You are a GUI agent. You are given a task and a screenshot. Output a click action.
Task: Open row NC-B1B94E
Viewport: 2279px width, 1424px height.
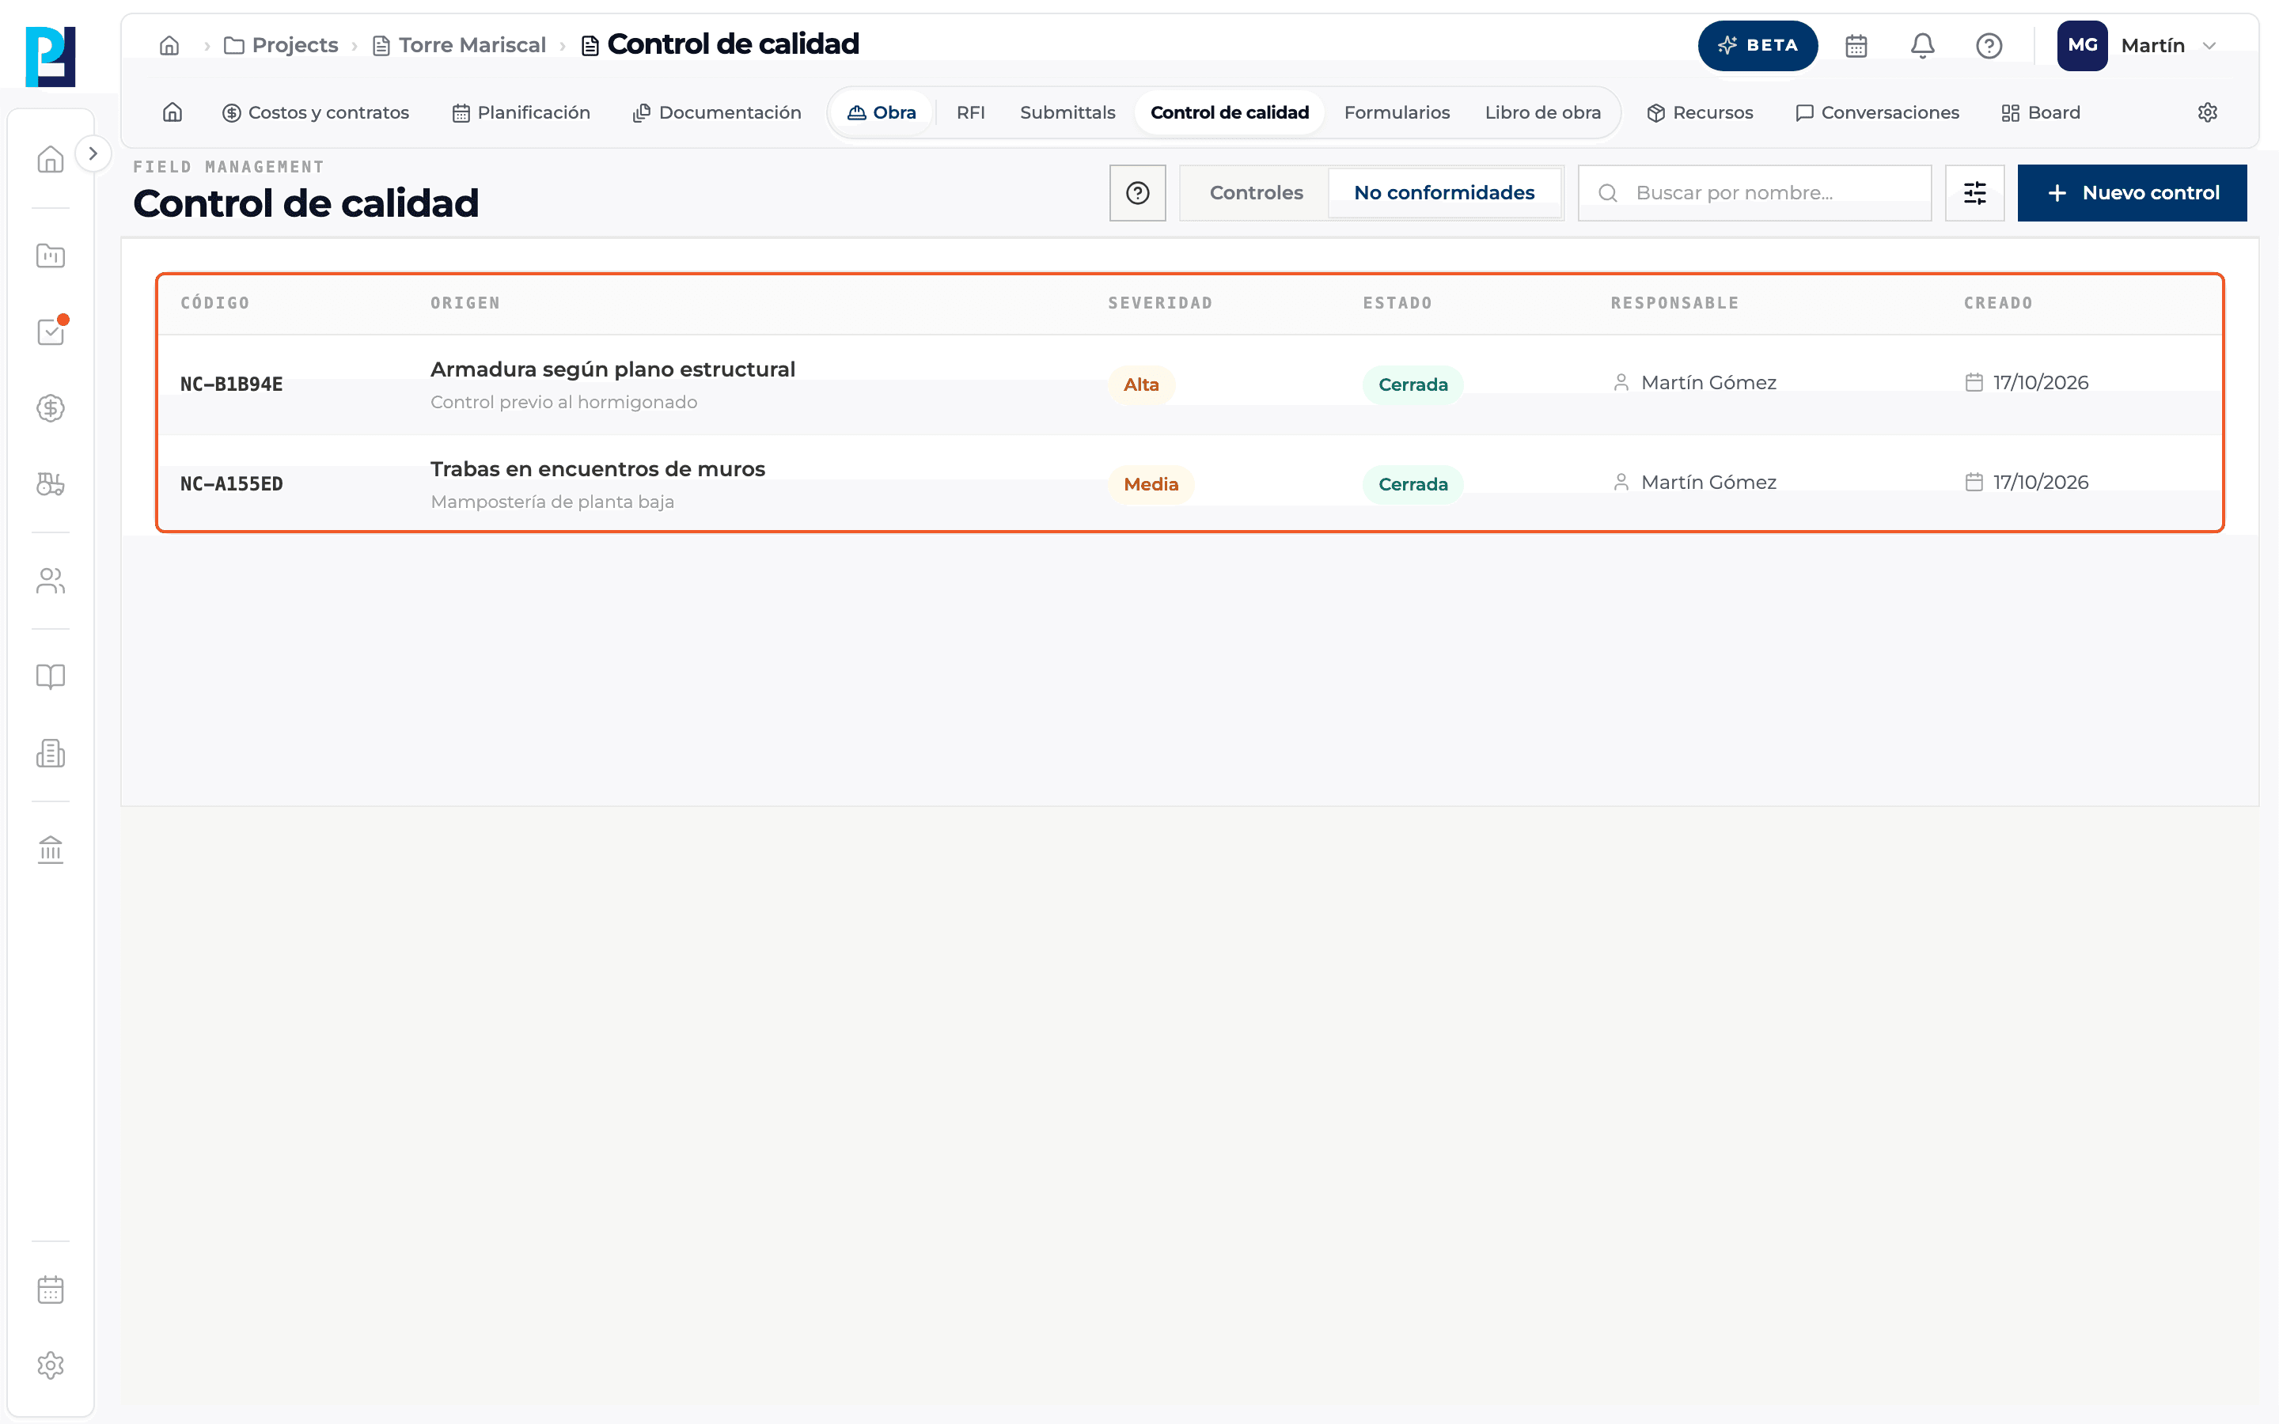tap(1189, 384)
